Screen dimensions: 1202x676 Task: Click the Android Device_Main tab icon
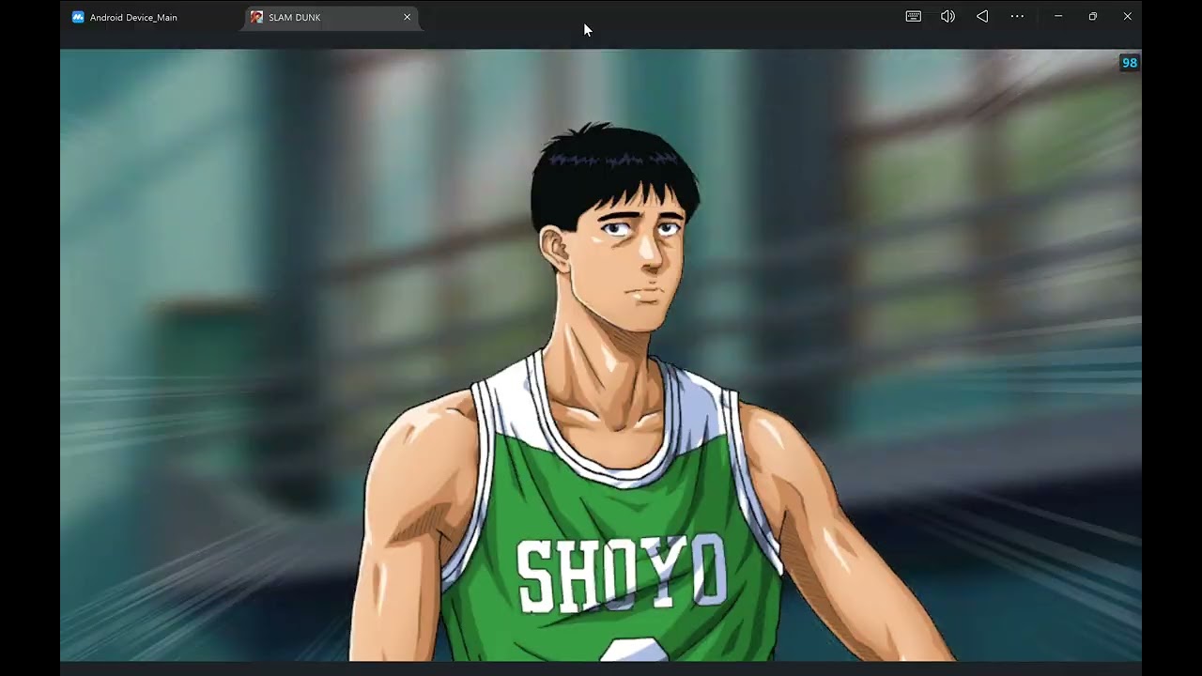tap(78, 17)
